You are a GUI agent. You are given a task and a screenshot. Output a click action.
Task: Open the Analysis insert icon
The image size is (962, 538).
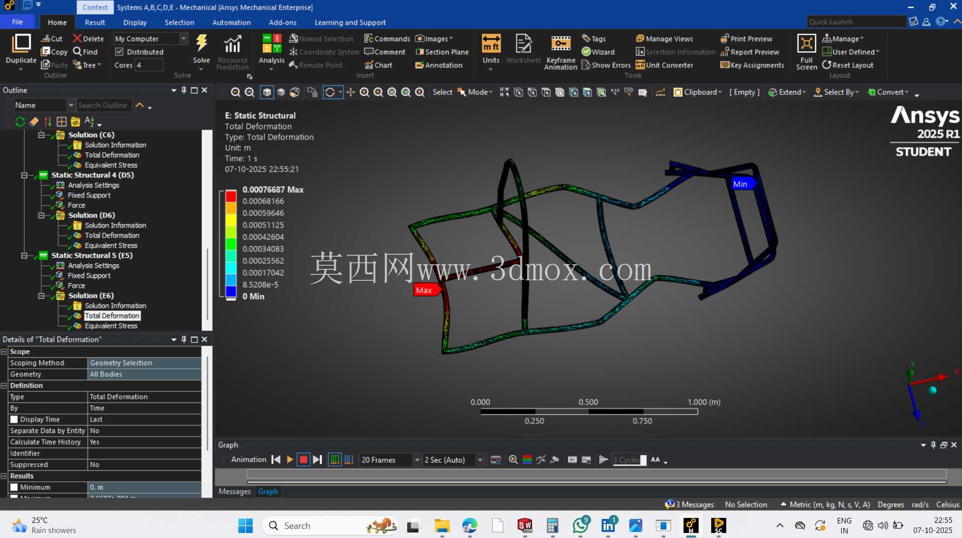click(271, 44)
